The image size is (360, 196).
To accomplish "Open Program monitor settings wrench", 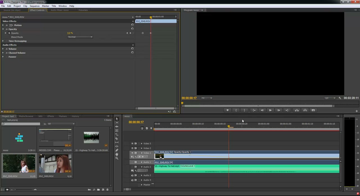I will point(340,98).
